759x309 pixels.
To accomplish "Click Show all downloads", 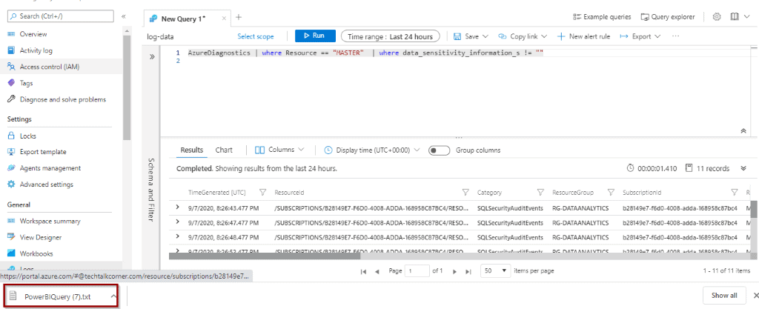I will coord(724,296).
